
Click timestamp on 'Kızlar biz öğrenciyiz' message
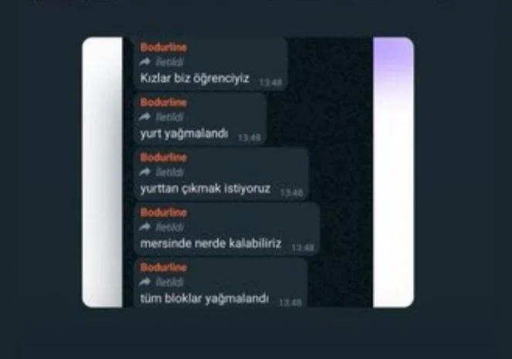coord(270,83)
